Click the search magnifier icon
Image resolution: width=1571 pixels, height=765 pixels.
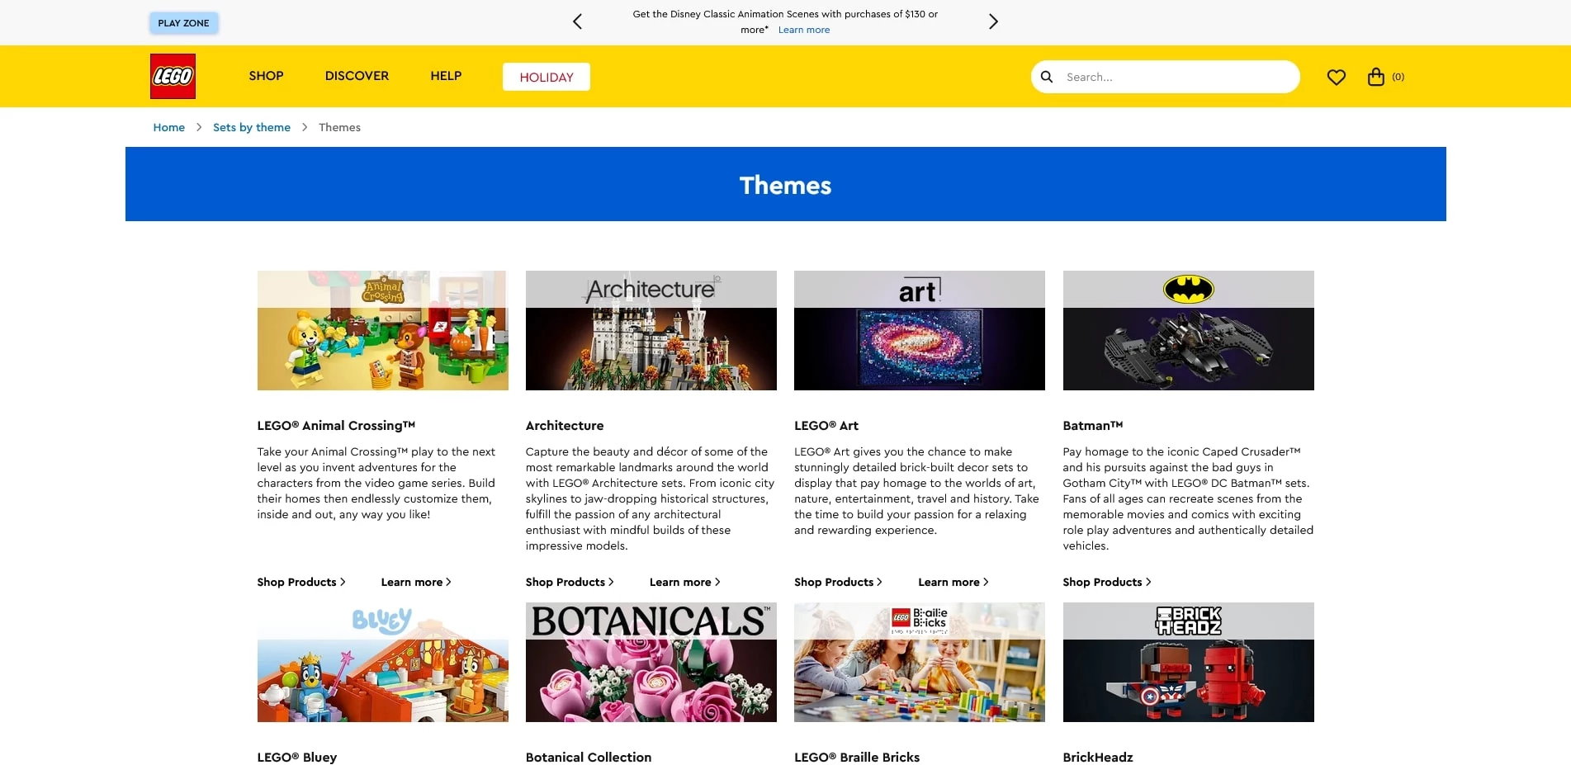point(1047,77)
